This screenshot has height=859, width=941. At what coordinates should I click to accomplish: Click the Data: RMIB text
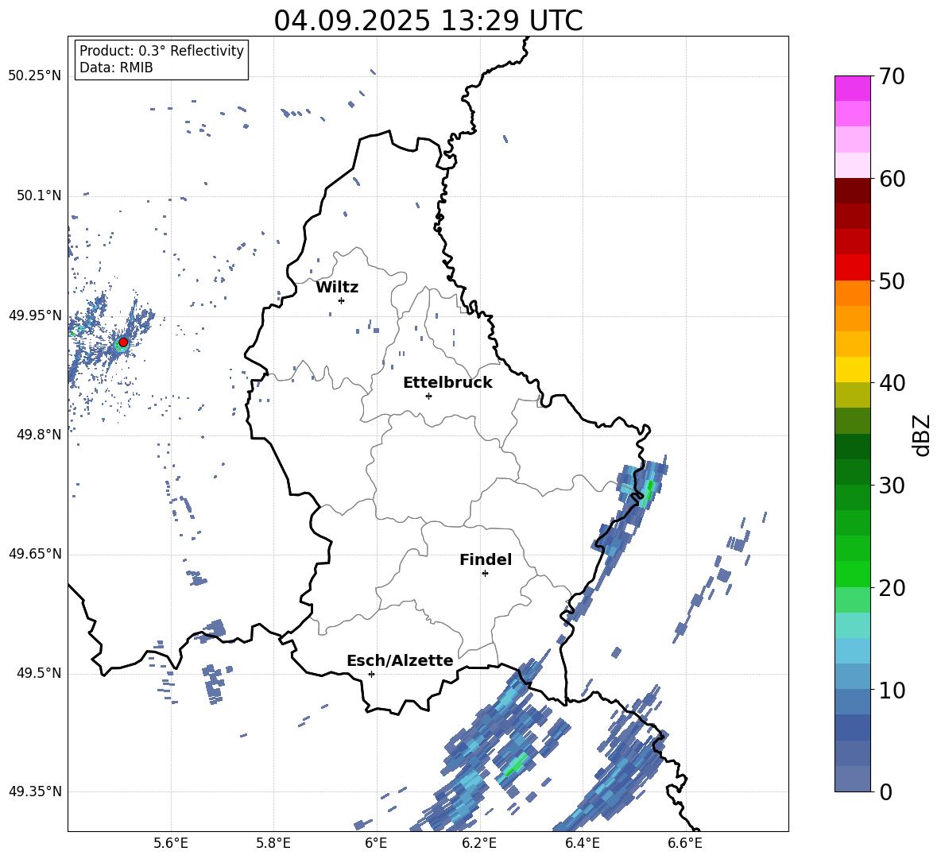(x=116, y=68)
